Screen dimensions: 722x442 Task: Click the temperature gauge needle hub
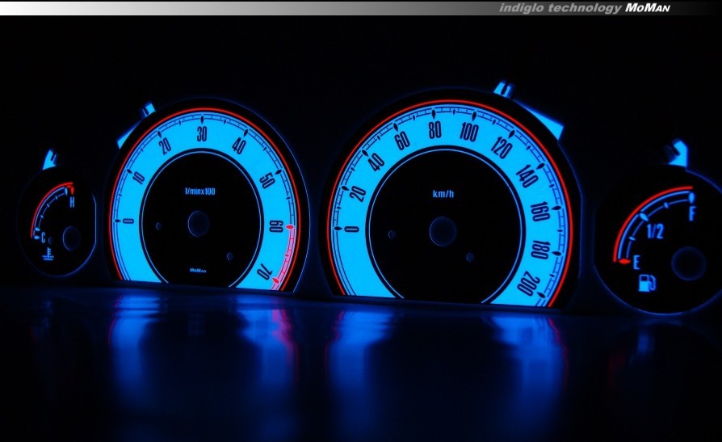tap(71, 237)
